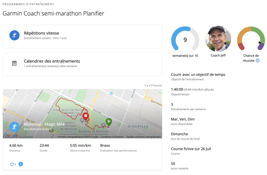Click the calendar icon for Calendrier des entraînements
This screenshot has height=175, width=267.
pyautogui.click(x=14, y=63)
